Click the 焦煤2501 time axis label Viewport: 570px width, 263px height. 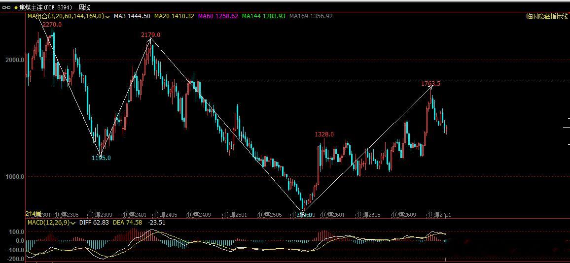(x=235, y=215)
